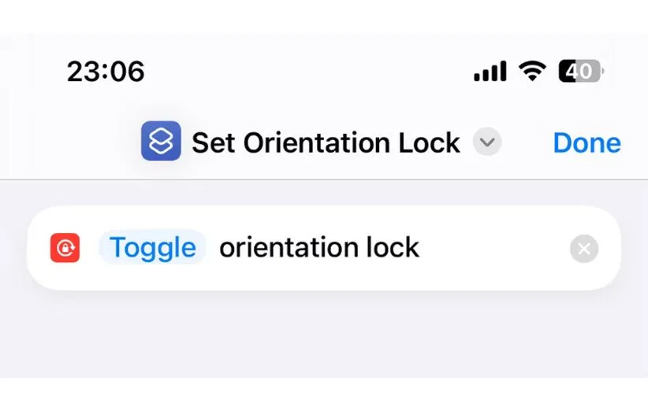Screen dimensions: 648x411
Task: Tap header space between chevron and Done
Action: point(527,143)
